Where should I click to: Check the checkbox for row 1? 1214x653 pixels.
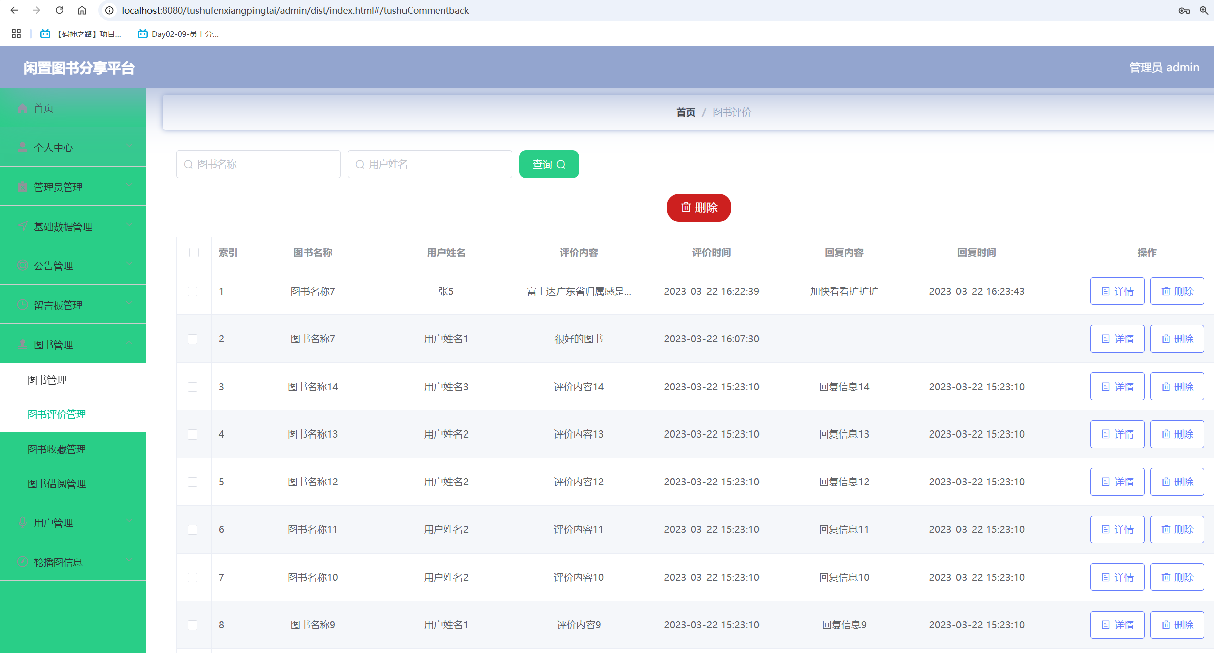point(193,291)
